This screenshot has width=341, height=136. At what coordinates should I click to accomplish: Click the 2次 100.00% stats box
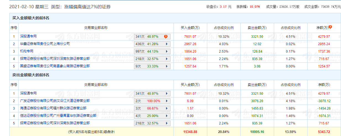point(152,101)
